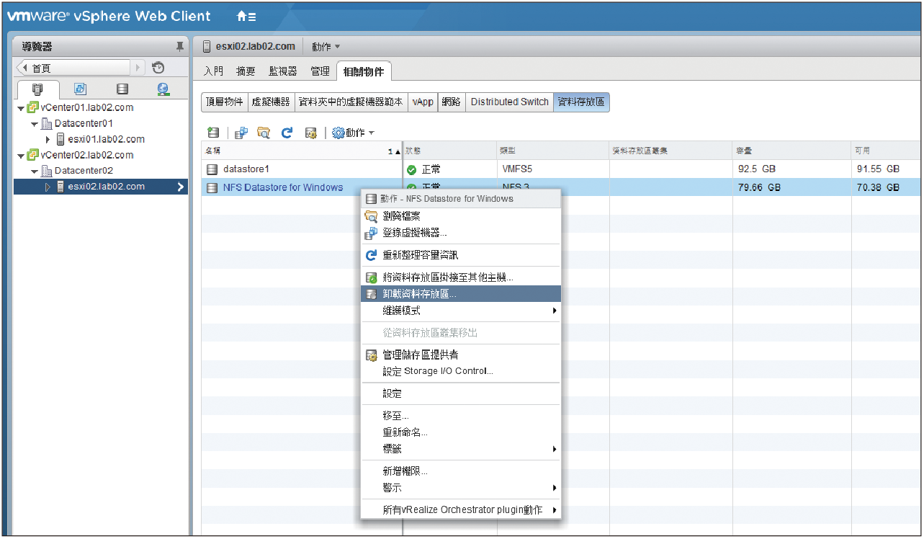
Task: Go back to 首頁 in navigator
Action: tap(73, 68)
